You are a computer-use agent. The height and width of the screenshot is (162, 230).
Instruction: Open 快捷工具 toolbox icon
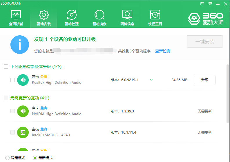click(x=155, y=15)
